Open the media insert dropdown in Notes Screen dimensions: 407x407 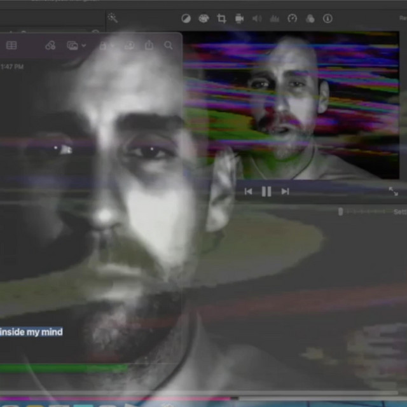tap(76, 45)
